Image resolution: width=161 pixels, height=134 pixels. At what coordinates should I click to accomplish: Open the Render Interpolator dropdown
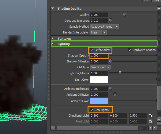[x=105, y=32]
